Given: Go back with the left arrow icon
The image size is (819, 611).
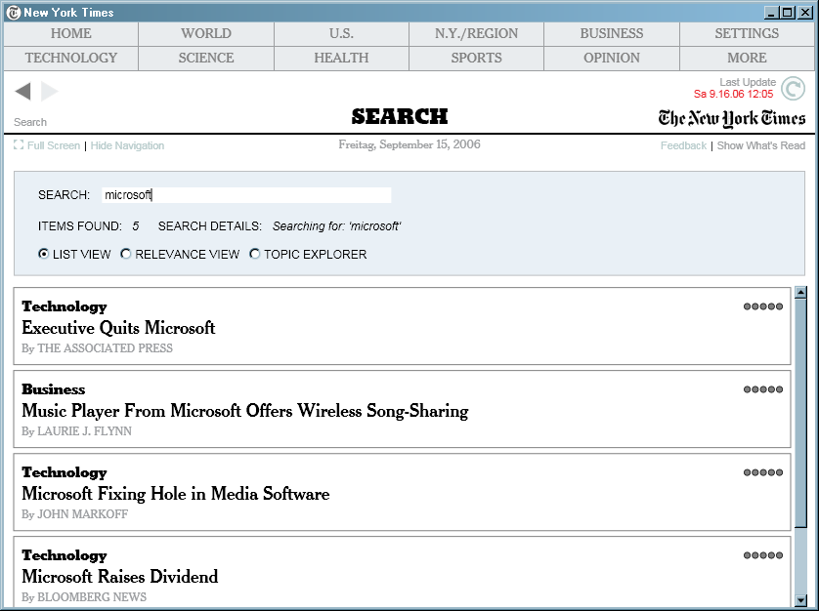Looking at the screenshot, I should click(23, 92).
